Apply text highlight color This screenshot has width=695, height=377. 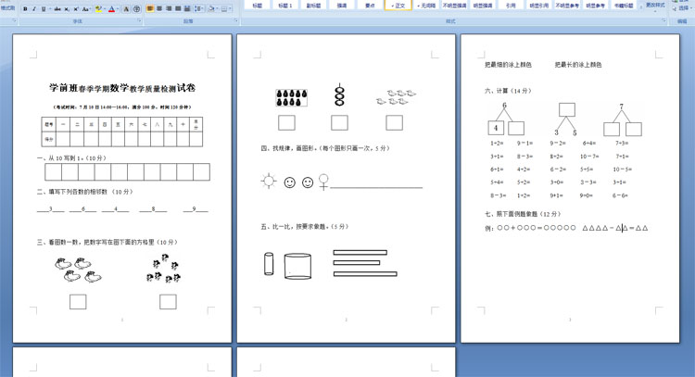98,9
